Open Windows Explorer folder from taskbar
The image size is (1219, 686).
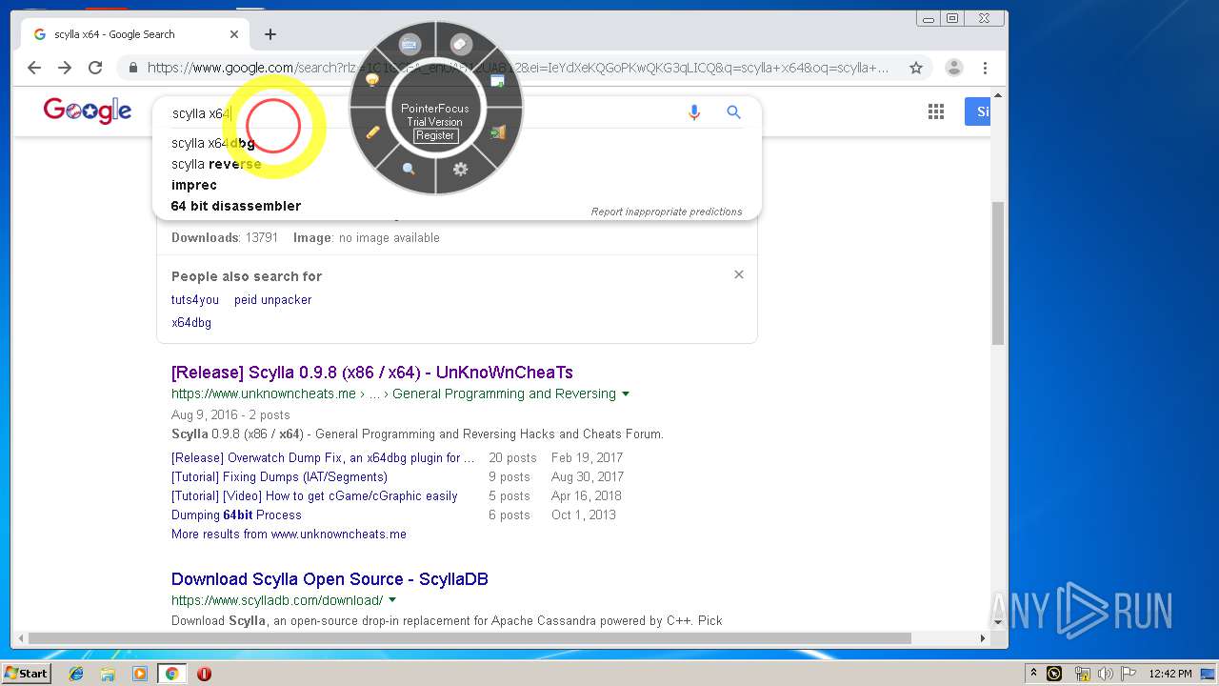(x=108, y=674)
